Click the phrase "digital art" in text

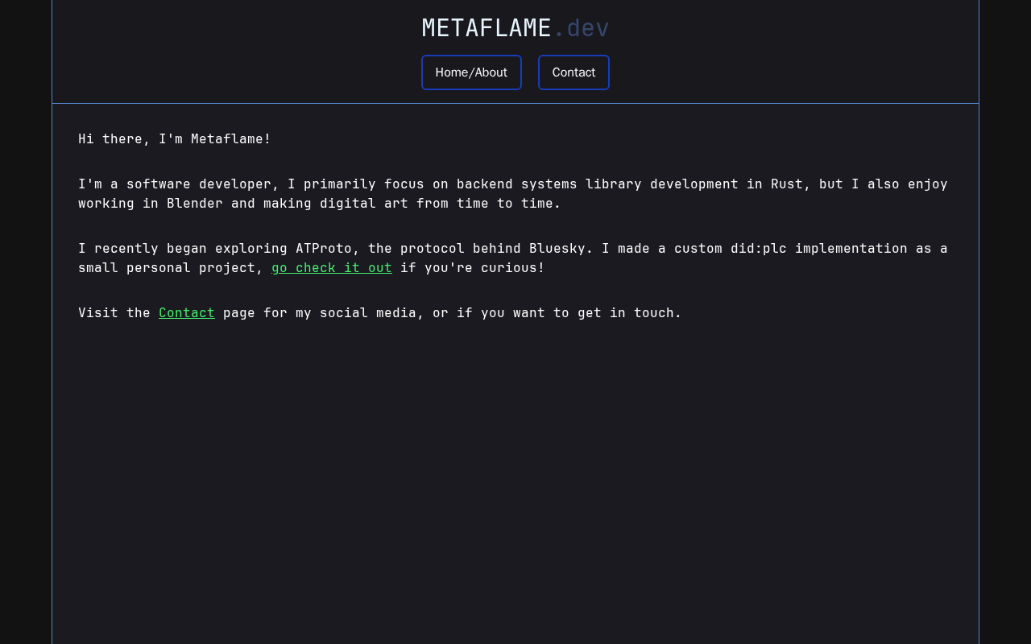364,203
